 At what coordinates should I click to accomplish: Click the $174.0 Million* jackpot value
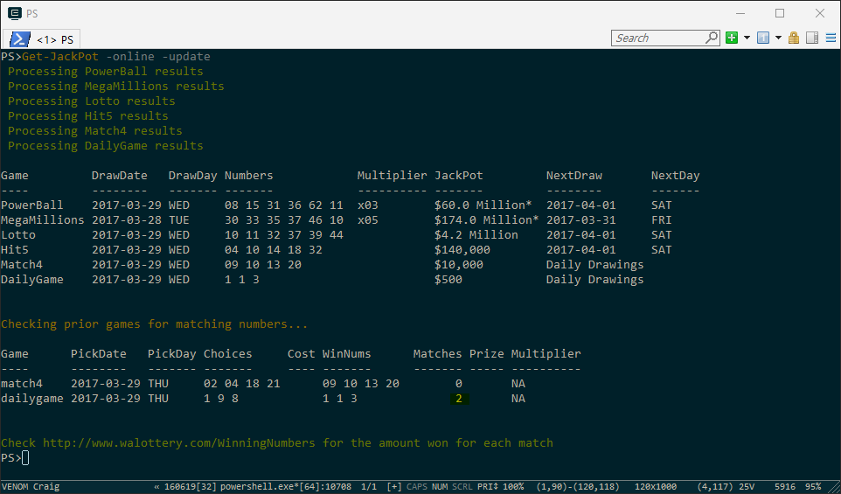pos(486,220)
